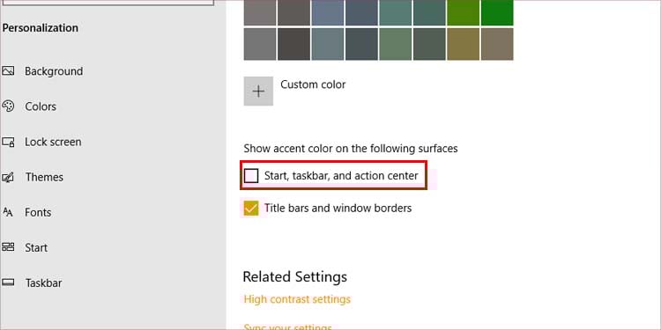The width and height of the screenshot is (661, 330).
Task: Select the khaki gold swatch in bottom row
Action: [x=464, y=44]
